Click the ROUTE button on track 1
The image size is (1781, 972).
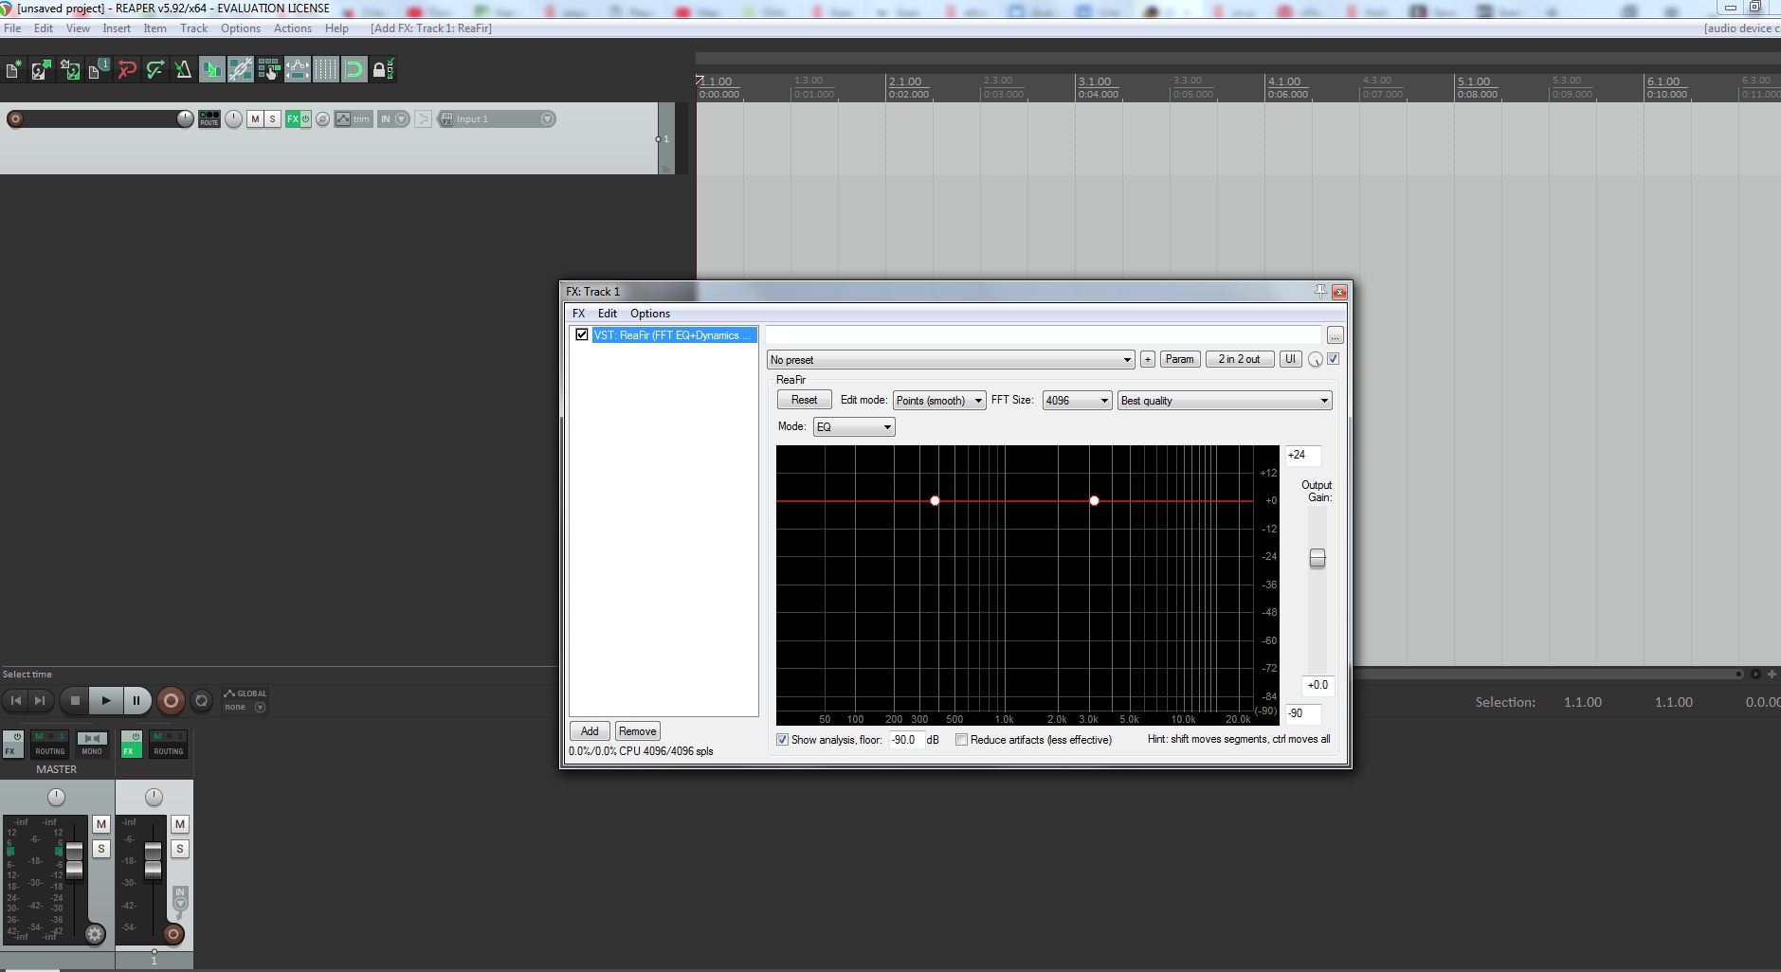[209, 119]
